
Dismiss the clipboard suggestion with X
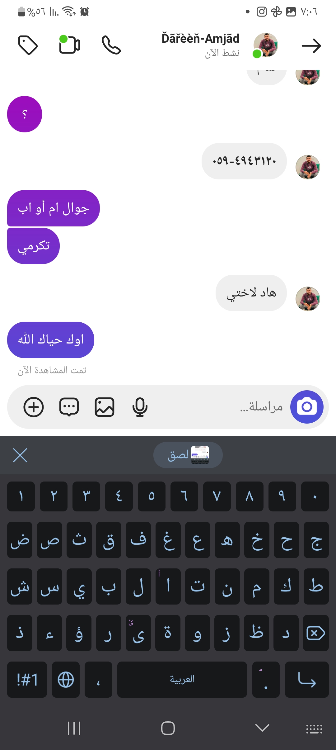coord(20,455)
